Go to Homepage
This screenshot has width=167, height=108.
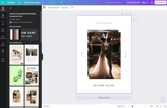tap(11, 2)
